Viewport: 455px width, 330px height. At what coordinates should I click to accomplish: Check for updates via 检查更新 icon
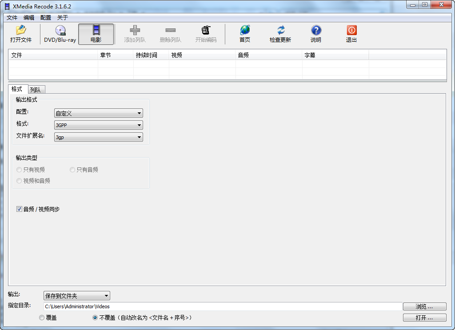281,30
